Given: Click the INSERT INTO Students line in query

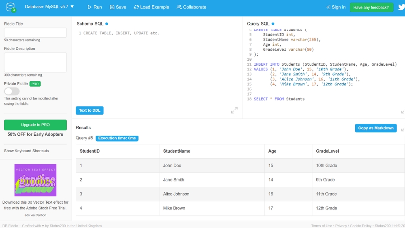Looking at the screenshot, I should pos(325,64).
